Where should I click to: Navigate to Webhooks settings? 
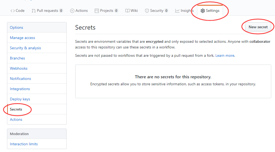[x=19, y=68]
